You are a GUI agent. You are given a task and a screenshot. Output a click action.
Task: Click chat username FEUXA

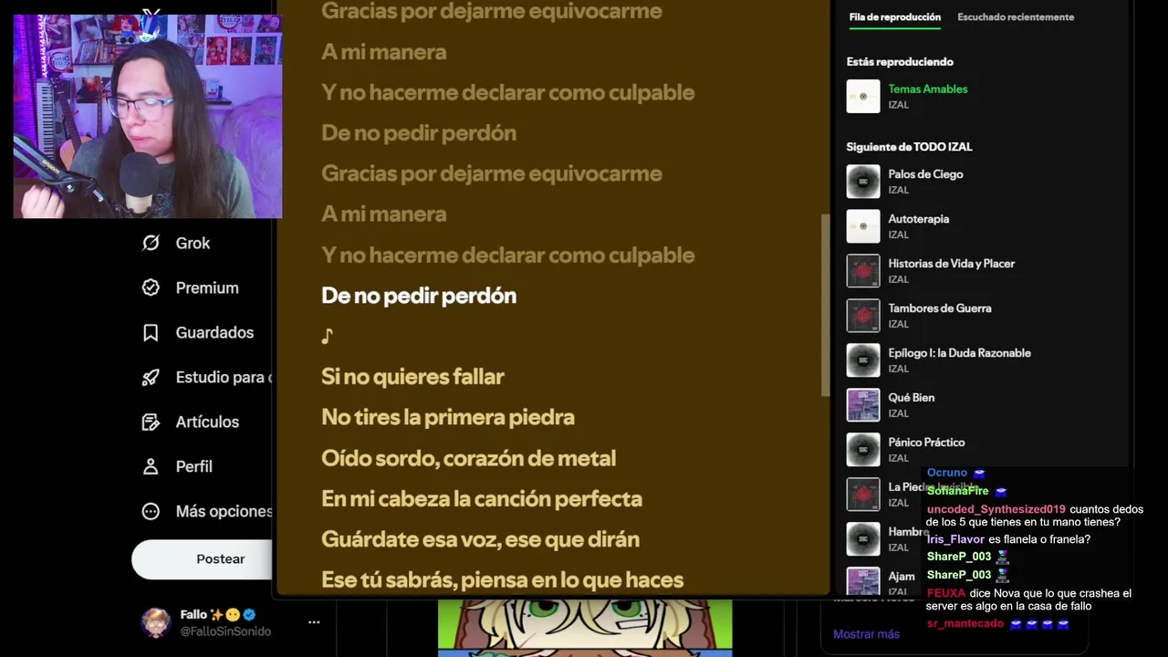pos(945,593)
